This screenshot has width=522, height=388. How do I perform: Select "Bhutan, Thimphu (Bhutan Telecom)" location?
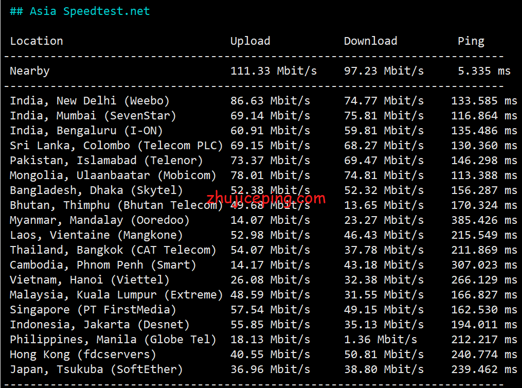pos(117,205)
